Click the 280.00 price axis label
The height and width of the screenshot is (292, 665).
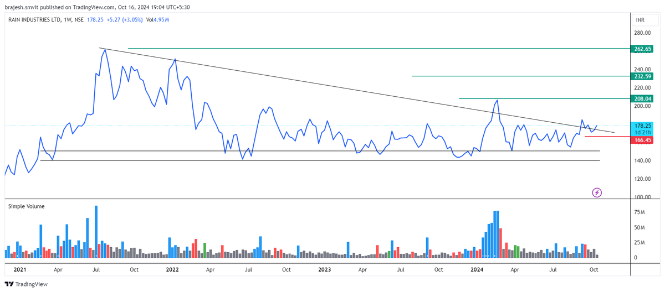(x=643, y=33)
